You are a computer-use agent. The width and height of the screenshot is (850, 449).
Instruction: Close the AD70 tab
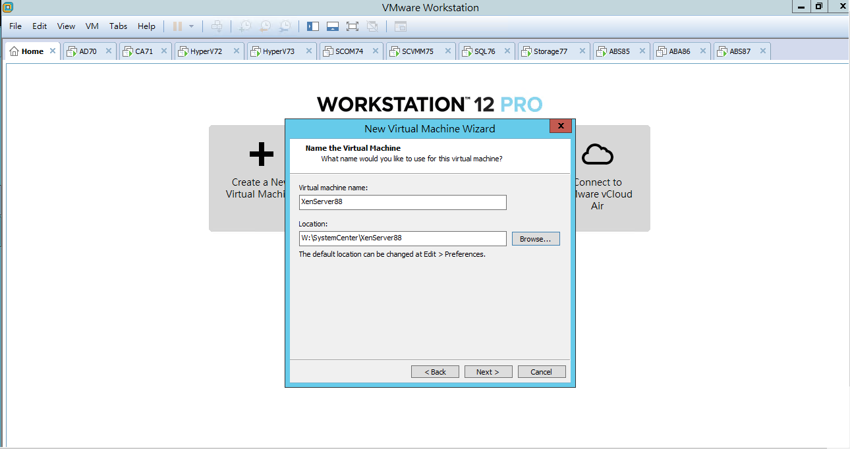coord(109,51)
